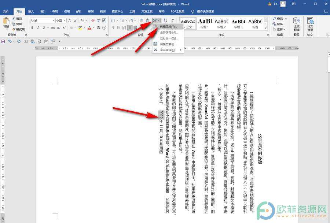The image size is (330, 223).
Task: Click the Paste (粘贴) clipboard icon
Action: pos(6,21)
